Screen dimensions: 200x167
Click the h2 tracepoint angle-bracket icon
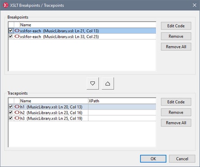tap(17, 112)
